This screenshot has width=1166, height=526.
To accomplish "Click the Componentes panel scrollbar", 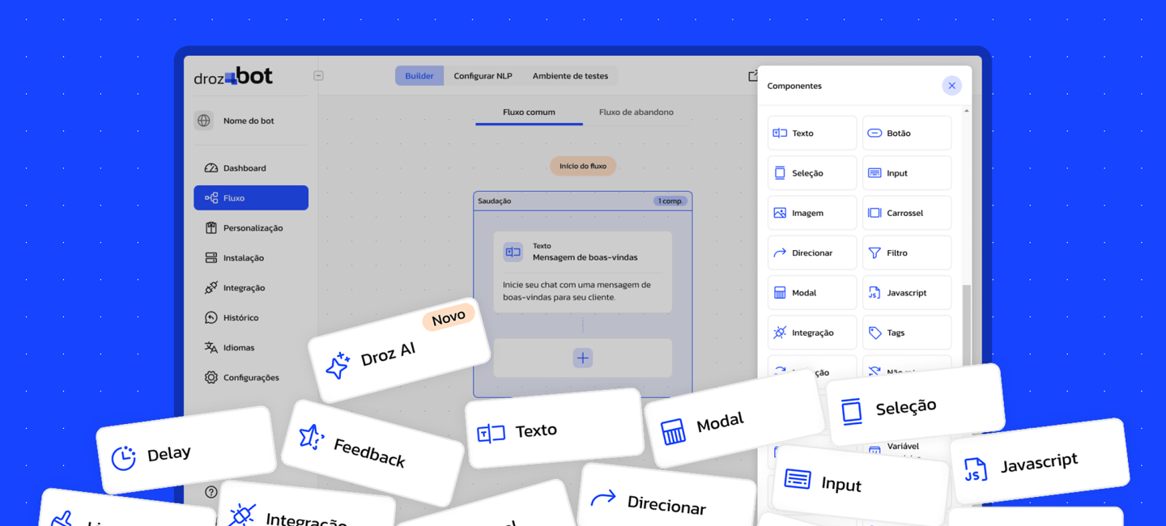I will (966, 324).
